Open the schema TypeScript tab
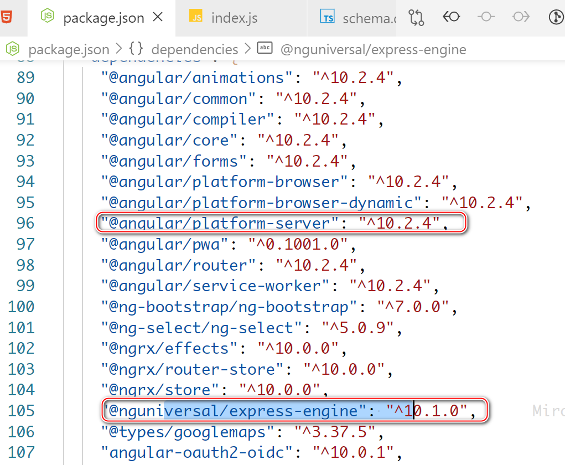 click(x=351, y=18)
